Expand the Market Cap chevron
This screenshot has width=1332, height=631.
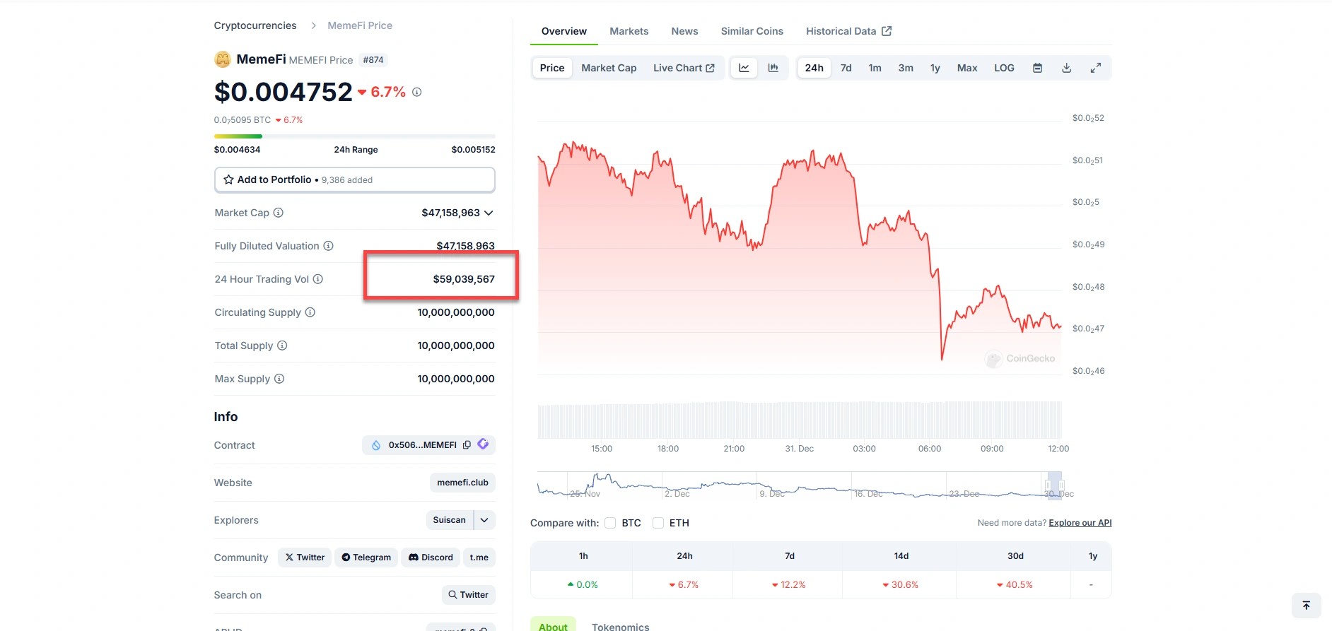coord(489,213)
